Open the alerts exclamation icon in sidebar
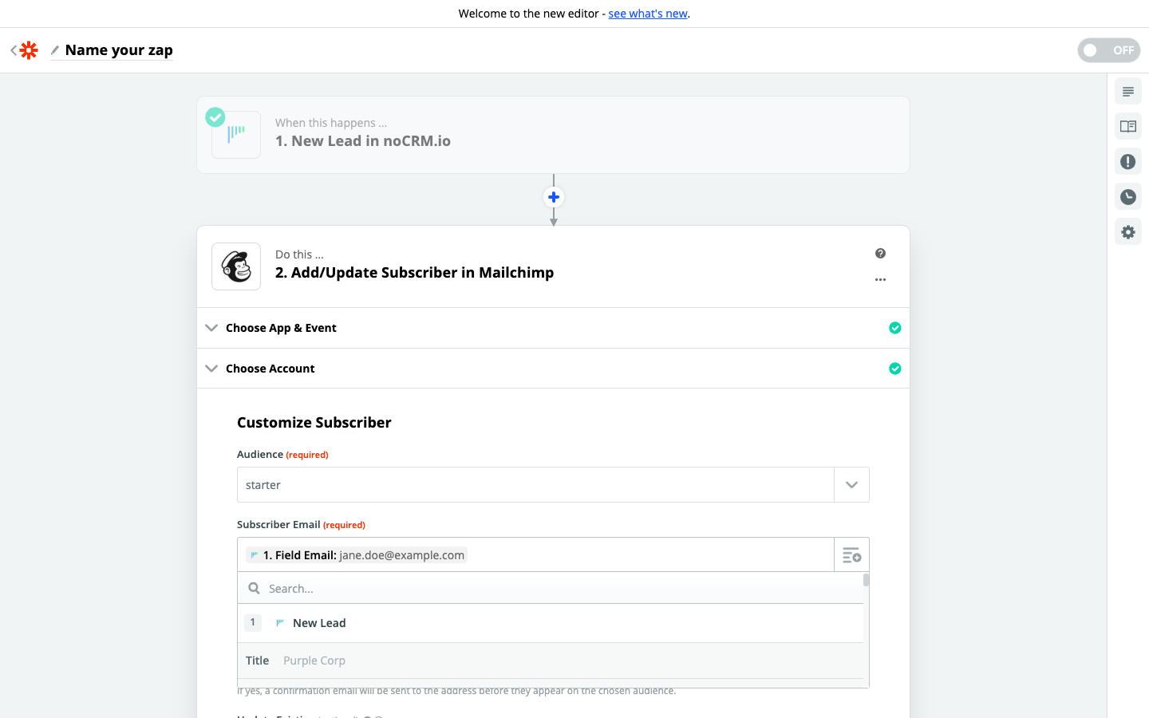1149x718 pixels. pos(1127,162)
